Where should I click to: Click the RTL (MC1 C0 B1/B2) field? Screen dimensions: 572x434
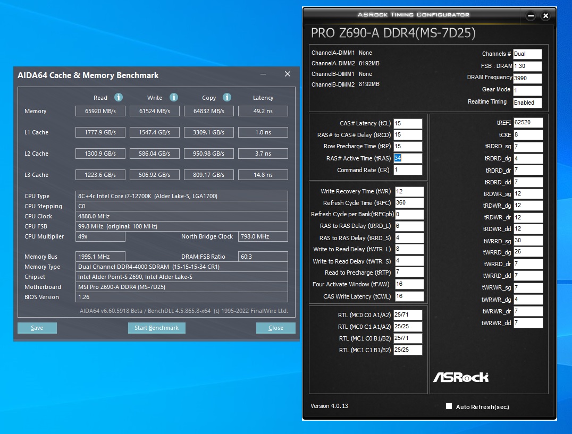point(408,338)
